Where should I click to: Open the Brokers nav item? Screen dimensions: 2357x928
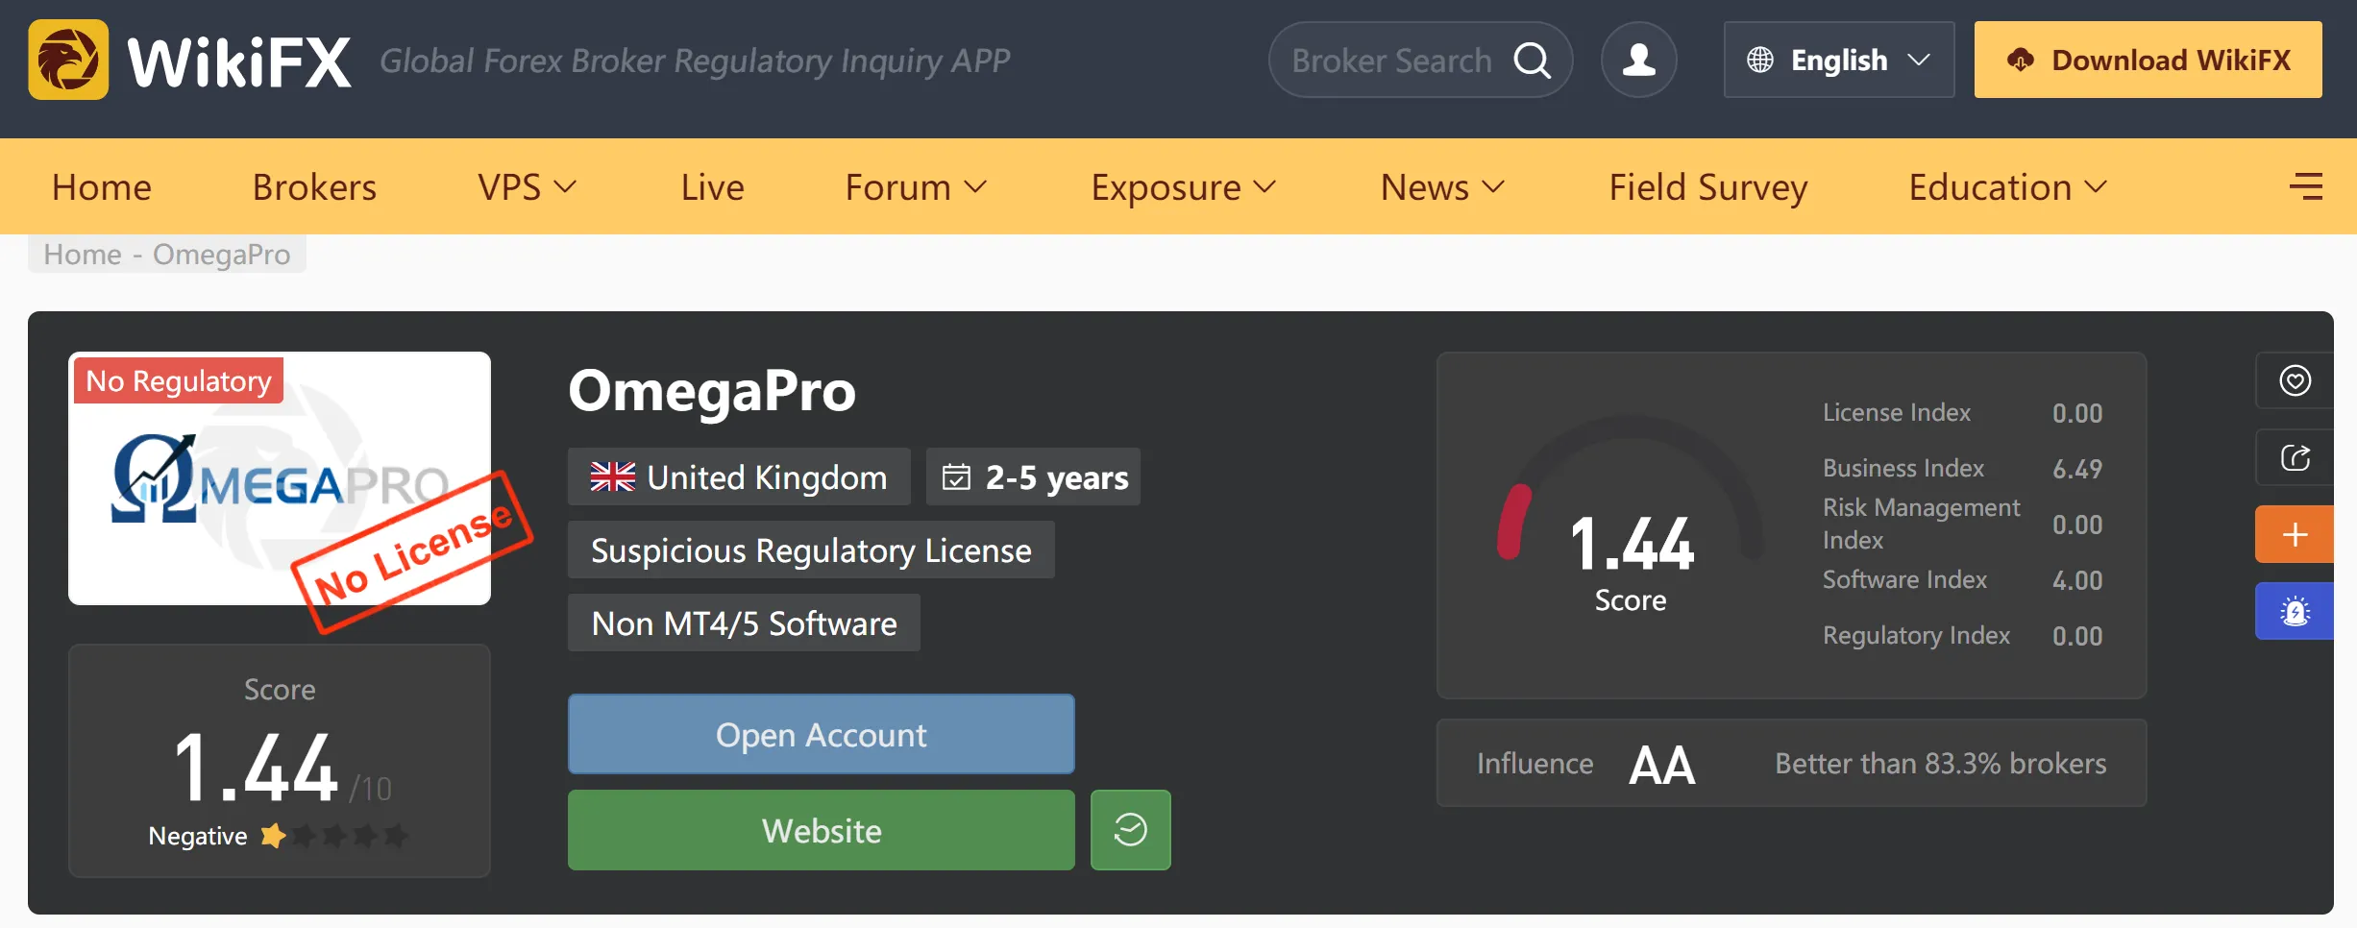coord(314,186)
